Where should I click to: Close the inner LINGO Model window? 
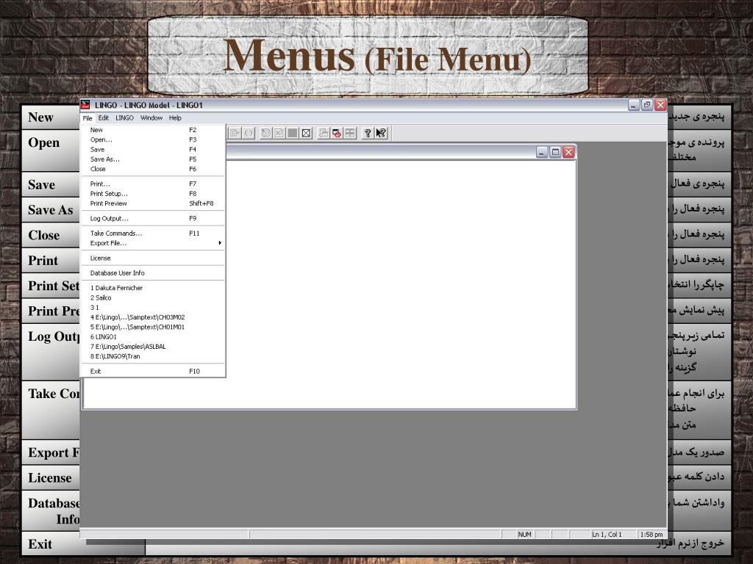click(568, 152)
